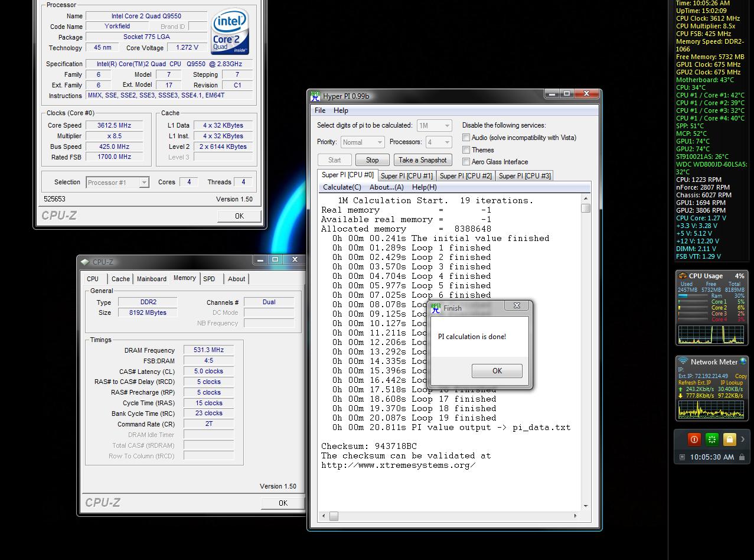Image resolution: width=754 pixels, height=560 pixels.
Task: Click the small monitor icon beside gadget clock
Action: (682, 457)
